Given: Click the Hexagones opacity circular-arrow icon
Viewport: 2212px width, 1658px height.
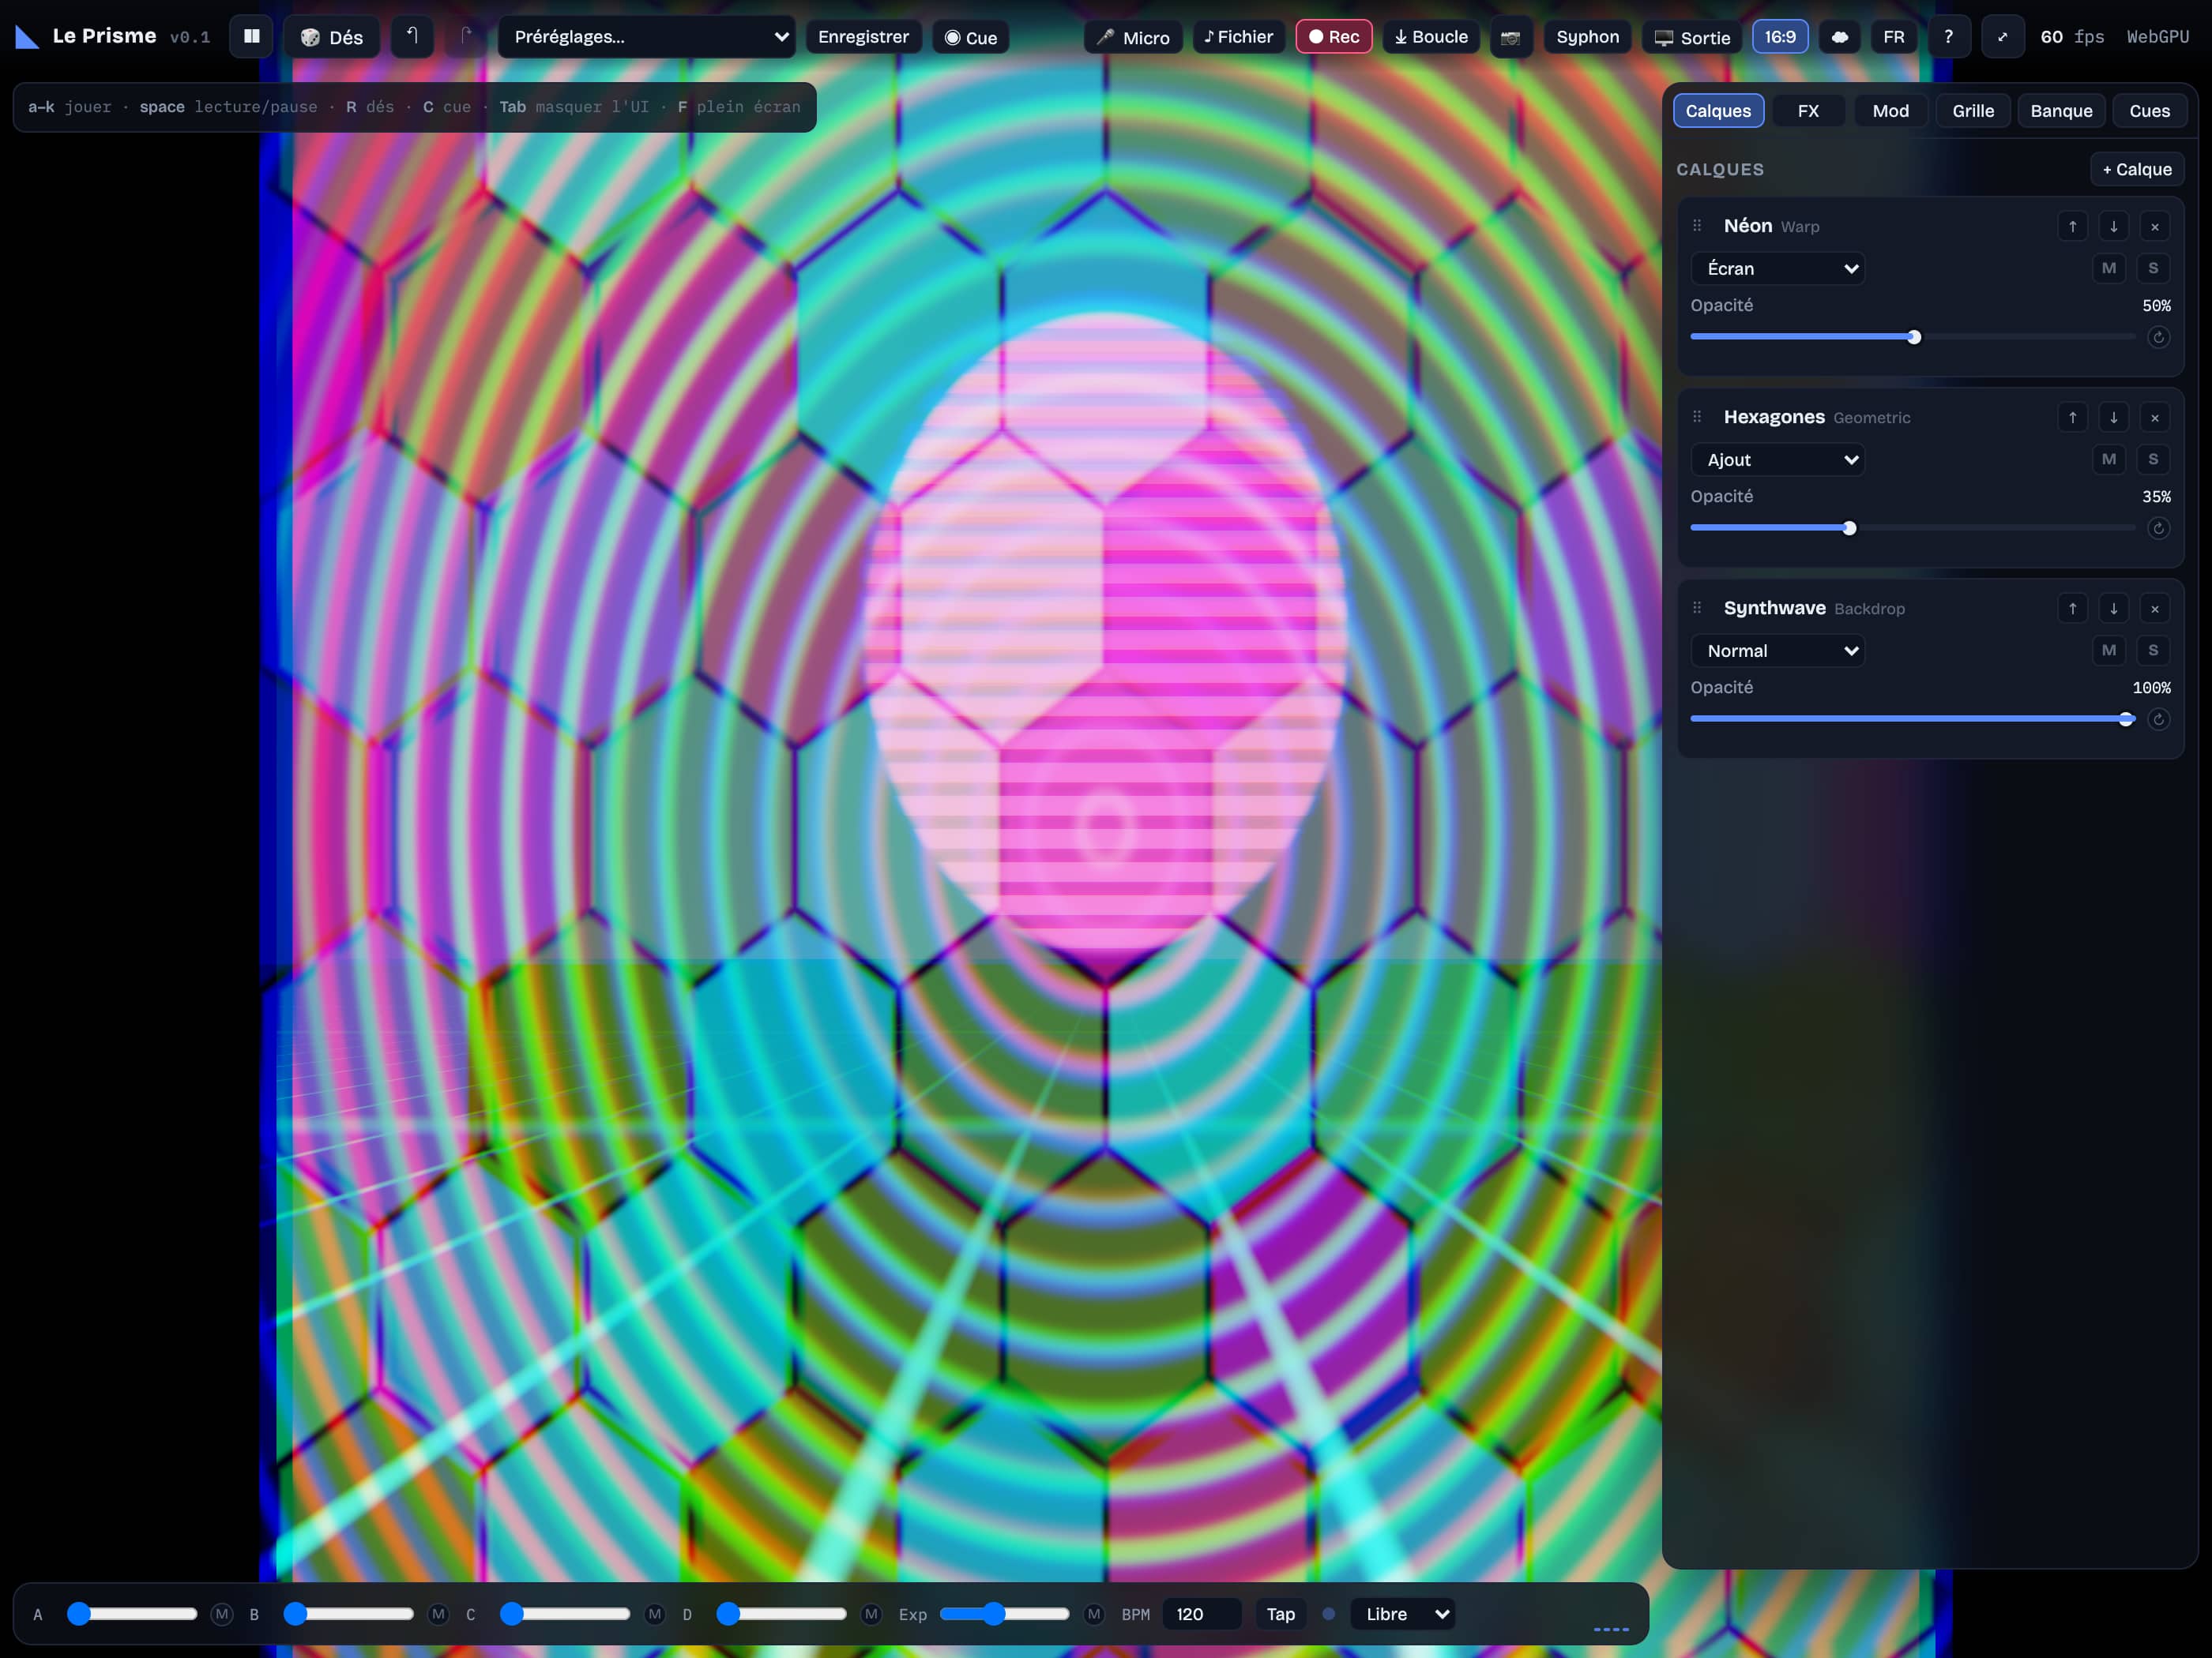Looking at the screenshot, I should [2159, 529].
